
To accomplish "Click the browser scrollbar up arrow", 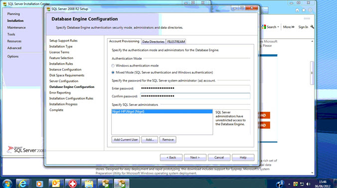I will click(312, 41).
